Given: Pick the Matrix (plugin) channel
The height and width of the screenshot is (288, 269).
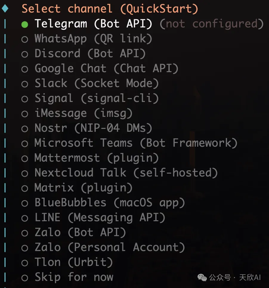Looking at the screenshot, I should click(83, 188).
